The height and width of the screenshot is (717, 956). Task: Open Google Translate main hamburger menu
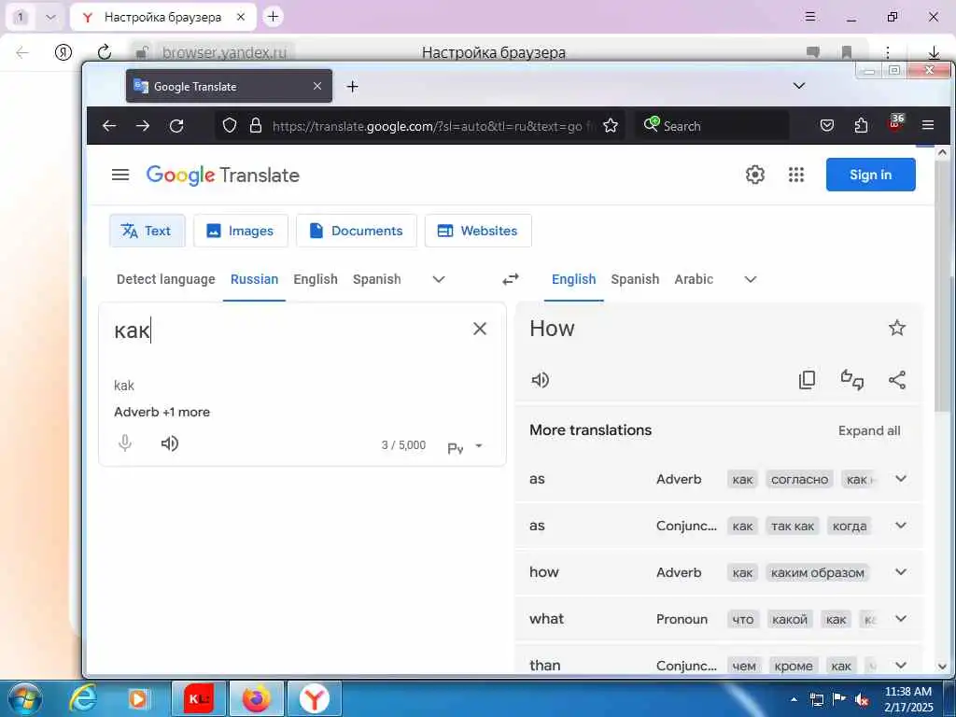point(120,175)
